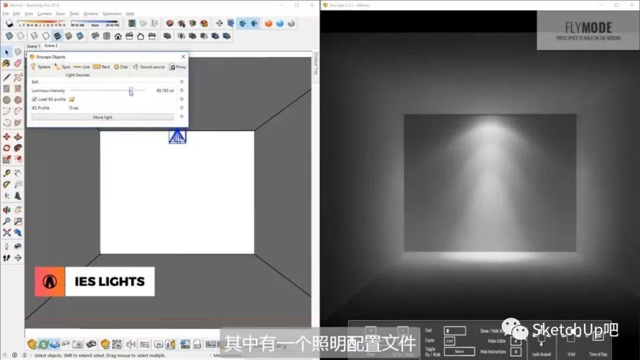Screen dimensions: 640x360
Task: Click the 15.ies profile name
Action: [x=73, y=108]
